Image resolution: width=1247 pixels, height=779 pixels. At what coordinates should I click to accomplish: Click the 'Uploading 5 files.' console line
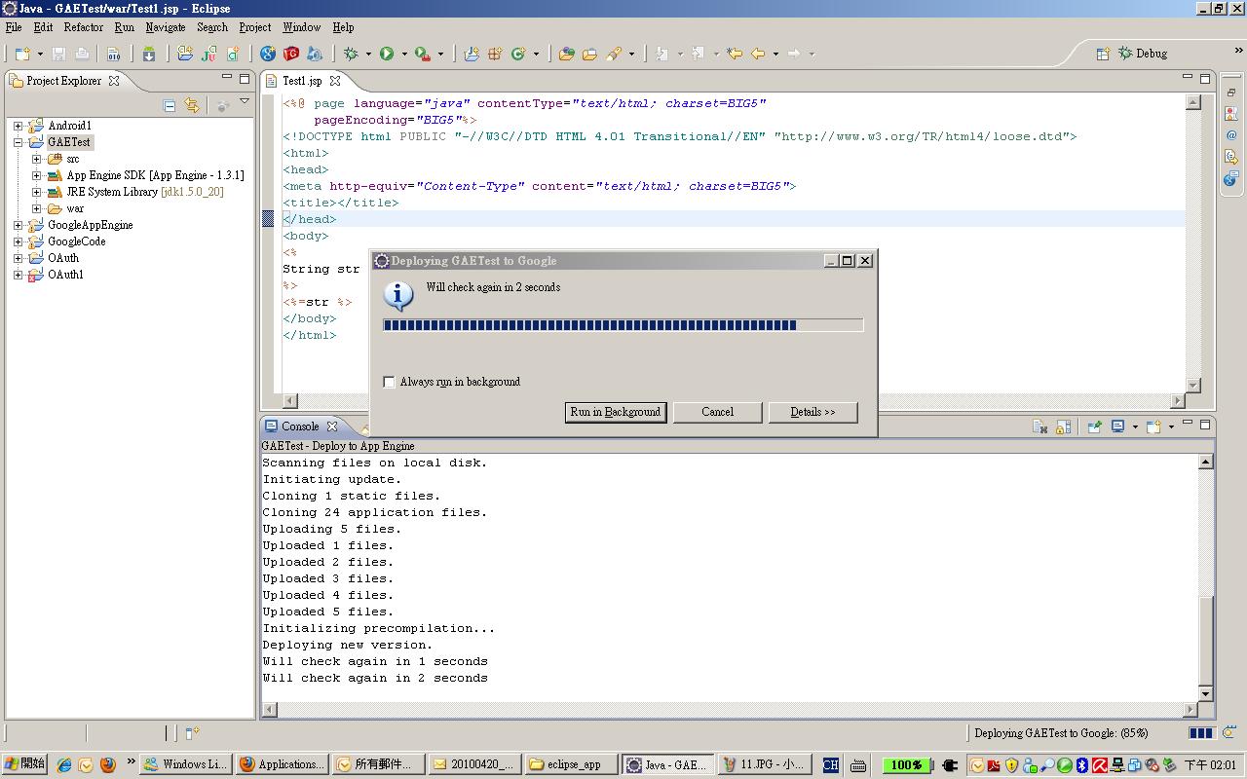click(x=332, y=529)
